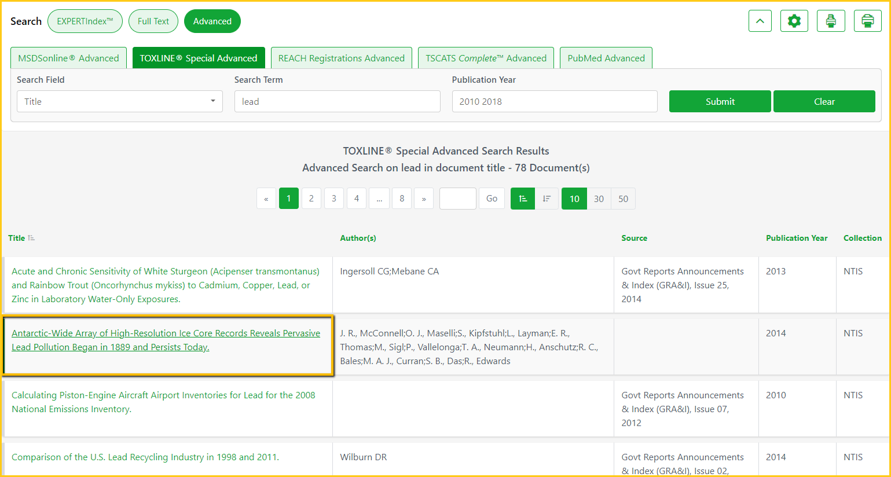Switch to the PubMed Advanced tab
Screen dimensions: 891x477
point(606,58)
